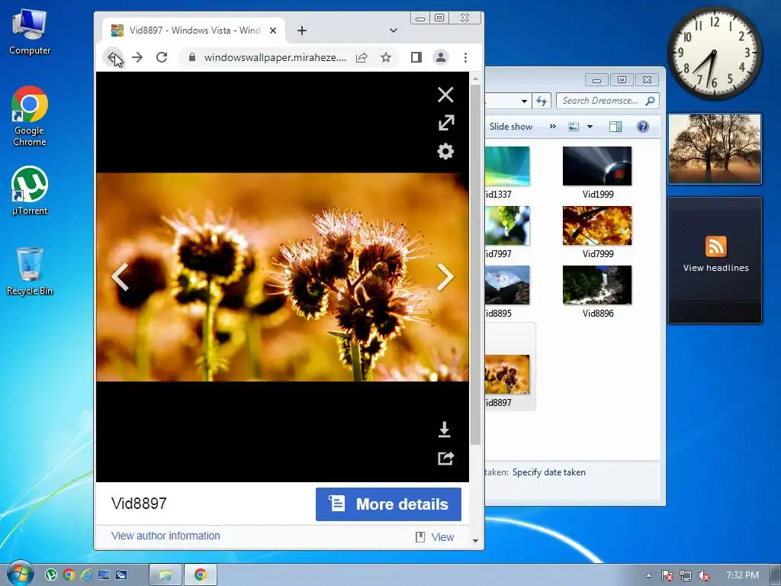Switch to the Explorer taskbar button
Viewport: 781px width, 586px height.
(x=166, y=575)
